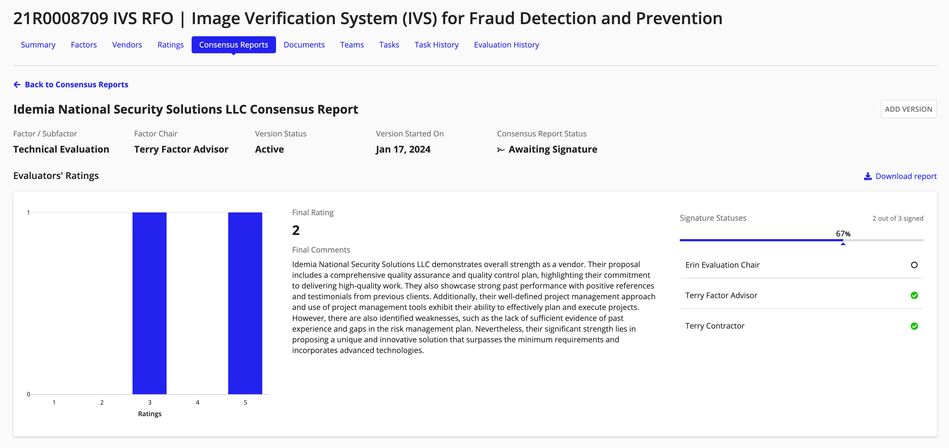This screenshot has width=949, height=448.
Task: Open the Tasks tab
Action: coord(389,45)
